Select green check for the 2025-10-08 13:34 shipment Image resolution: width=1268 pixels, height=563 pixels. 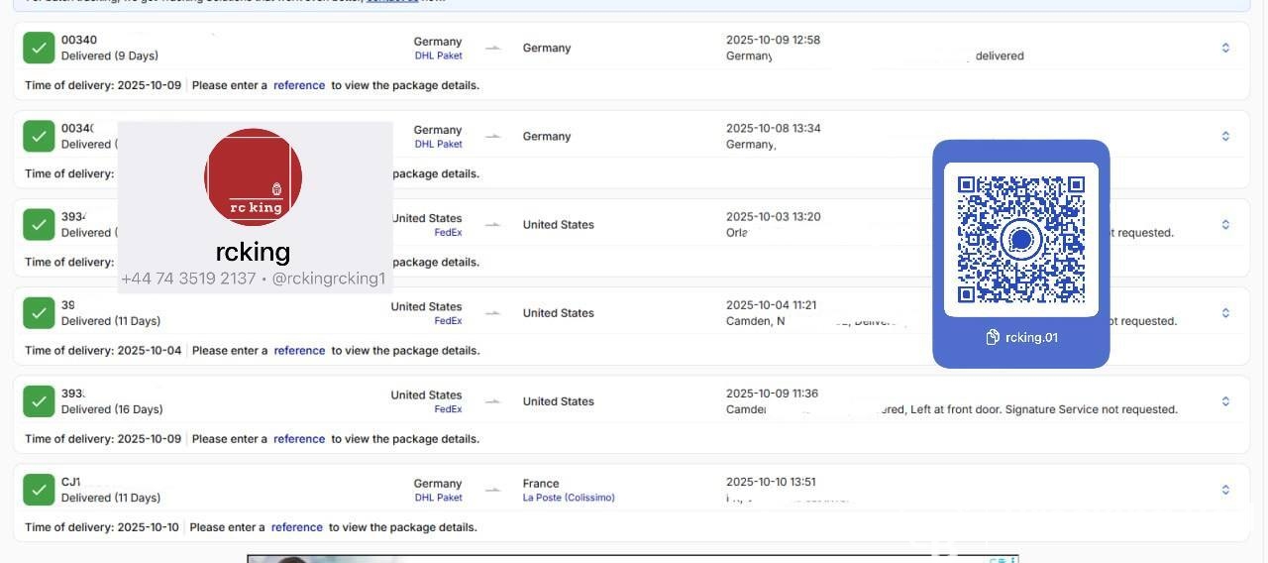tap(39, 136)
